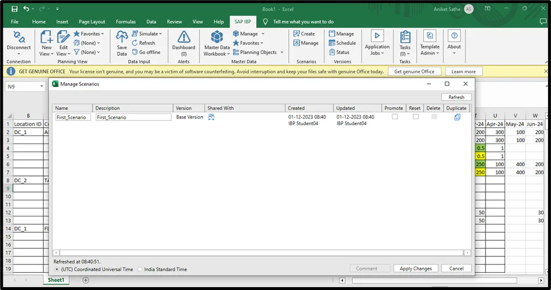Open the Master Data Workbook icon

pos(217,37)
